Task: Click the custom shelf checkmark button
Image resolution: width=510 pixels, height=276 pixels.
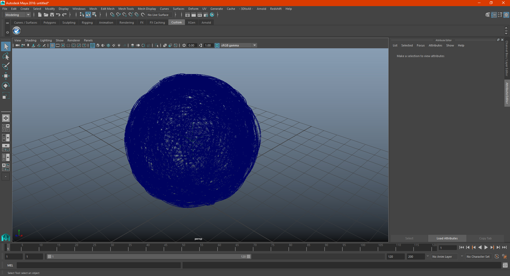Action: click(16, 31)
